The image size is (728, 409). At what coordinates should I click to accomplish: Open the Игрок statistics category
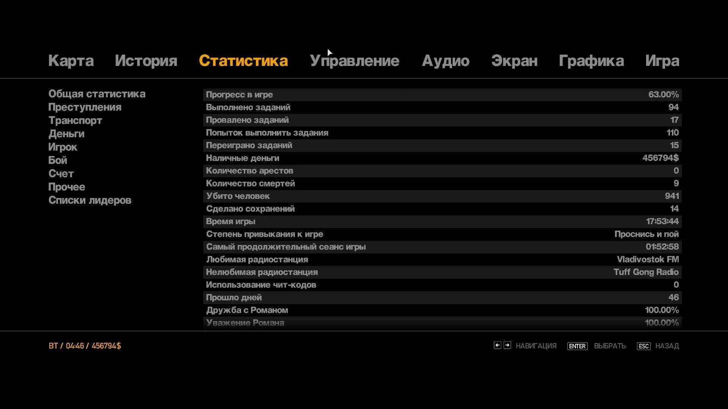coord(63,147)
